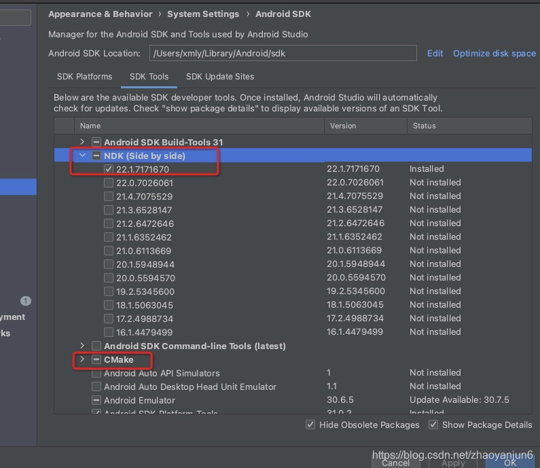Check NDK version 22.0.7026061

coord(109,183)
